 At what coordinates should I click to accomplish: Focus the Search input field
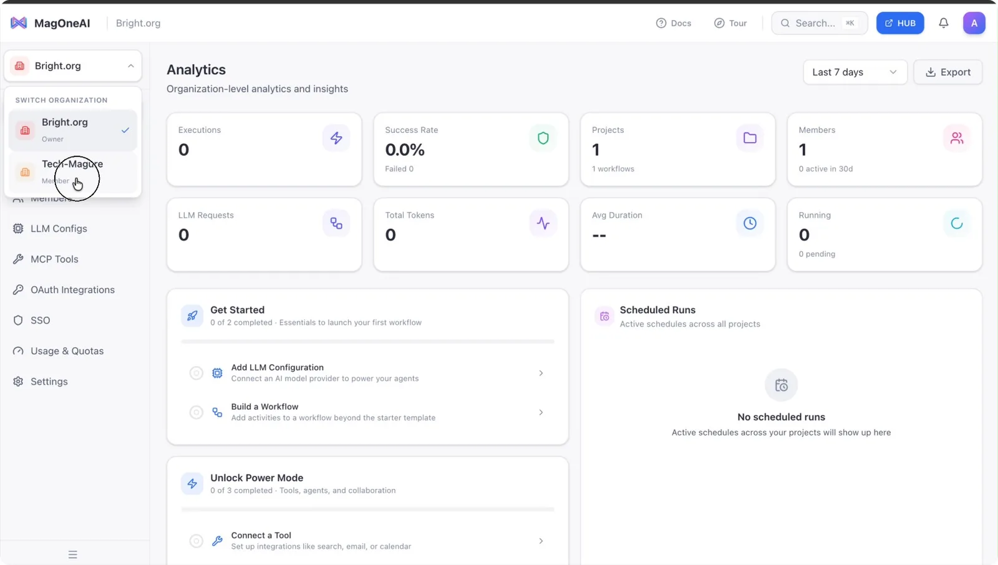(819, 23)
